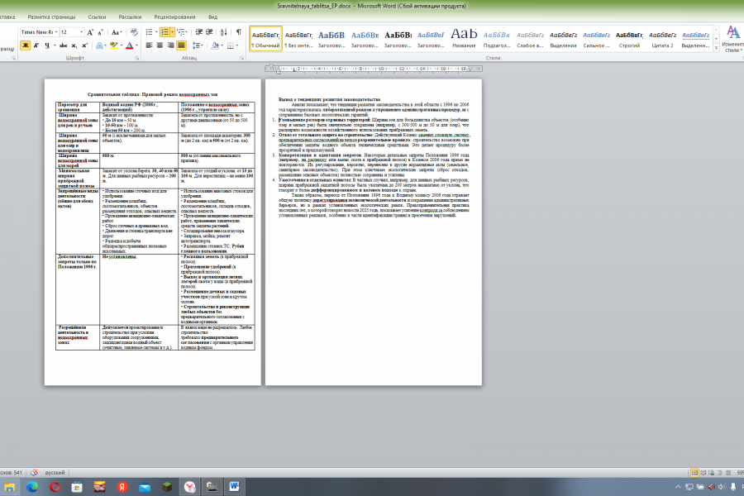Toggle numbered list button
Screen dimensions: 744x496
pos(165,31)
